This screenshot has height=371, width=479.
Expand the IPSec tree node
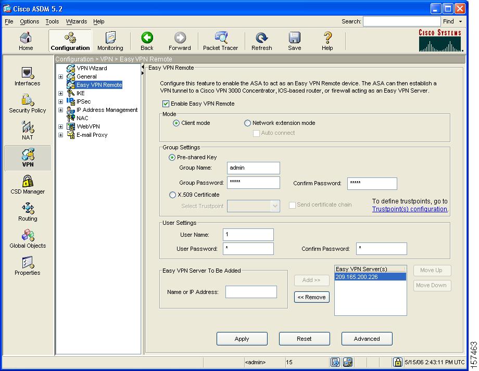(61, 101)
